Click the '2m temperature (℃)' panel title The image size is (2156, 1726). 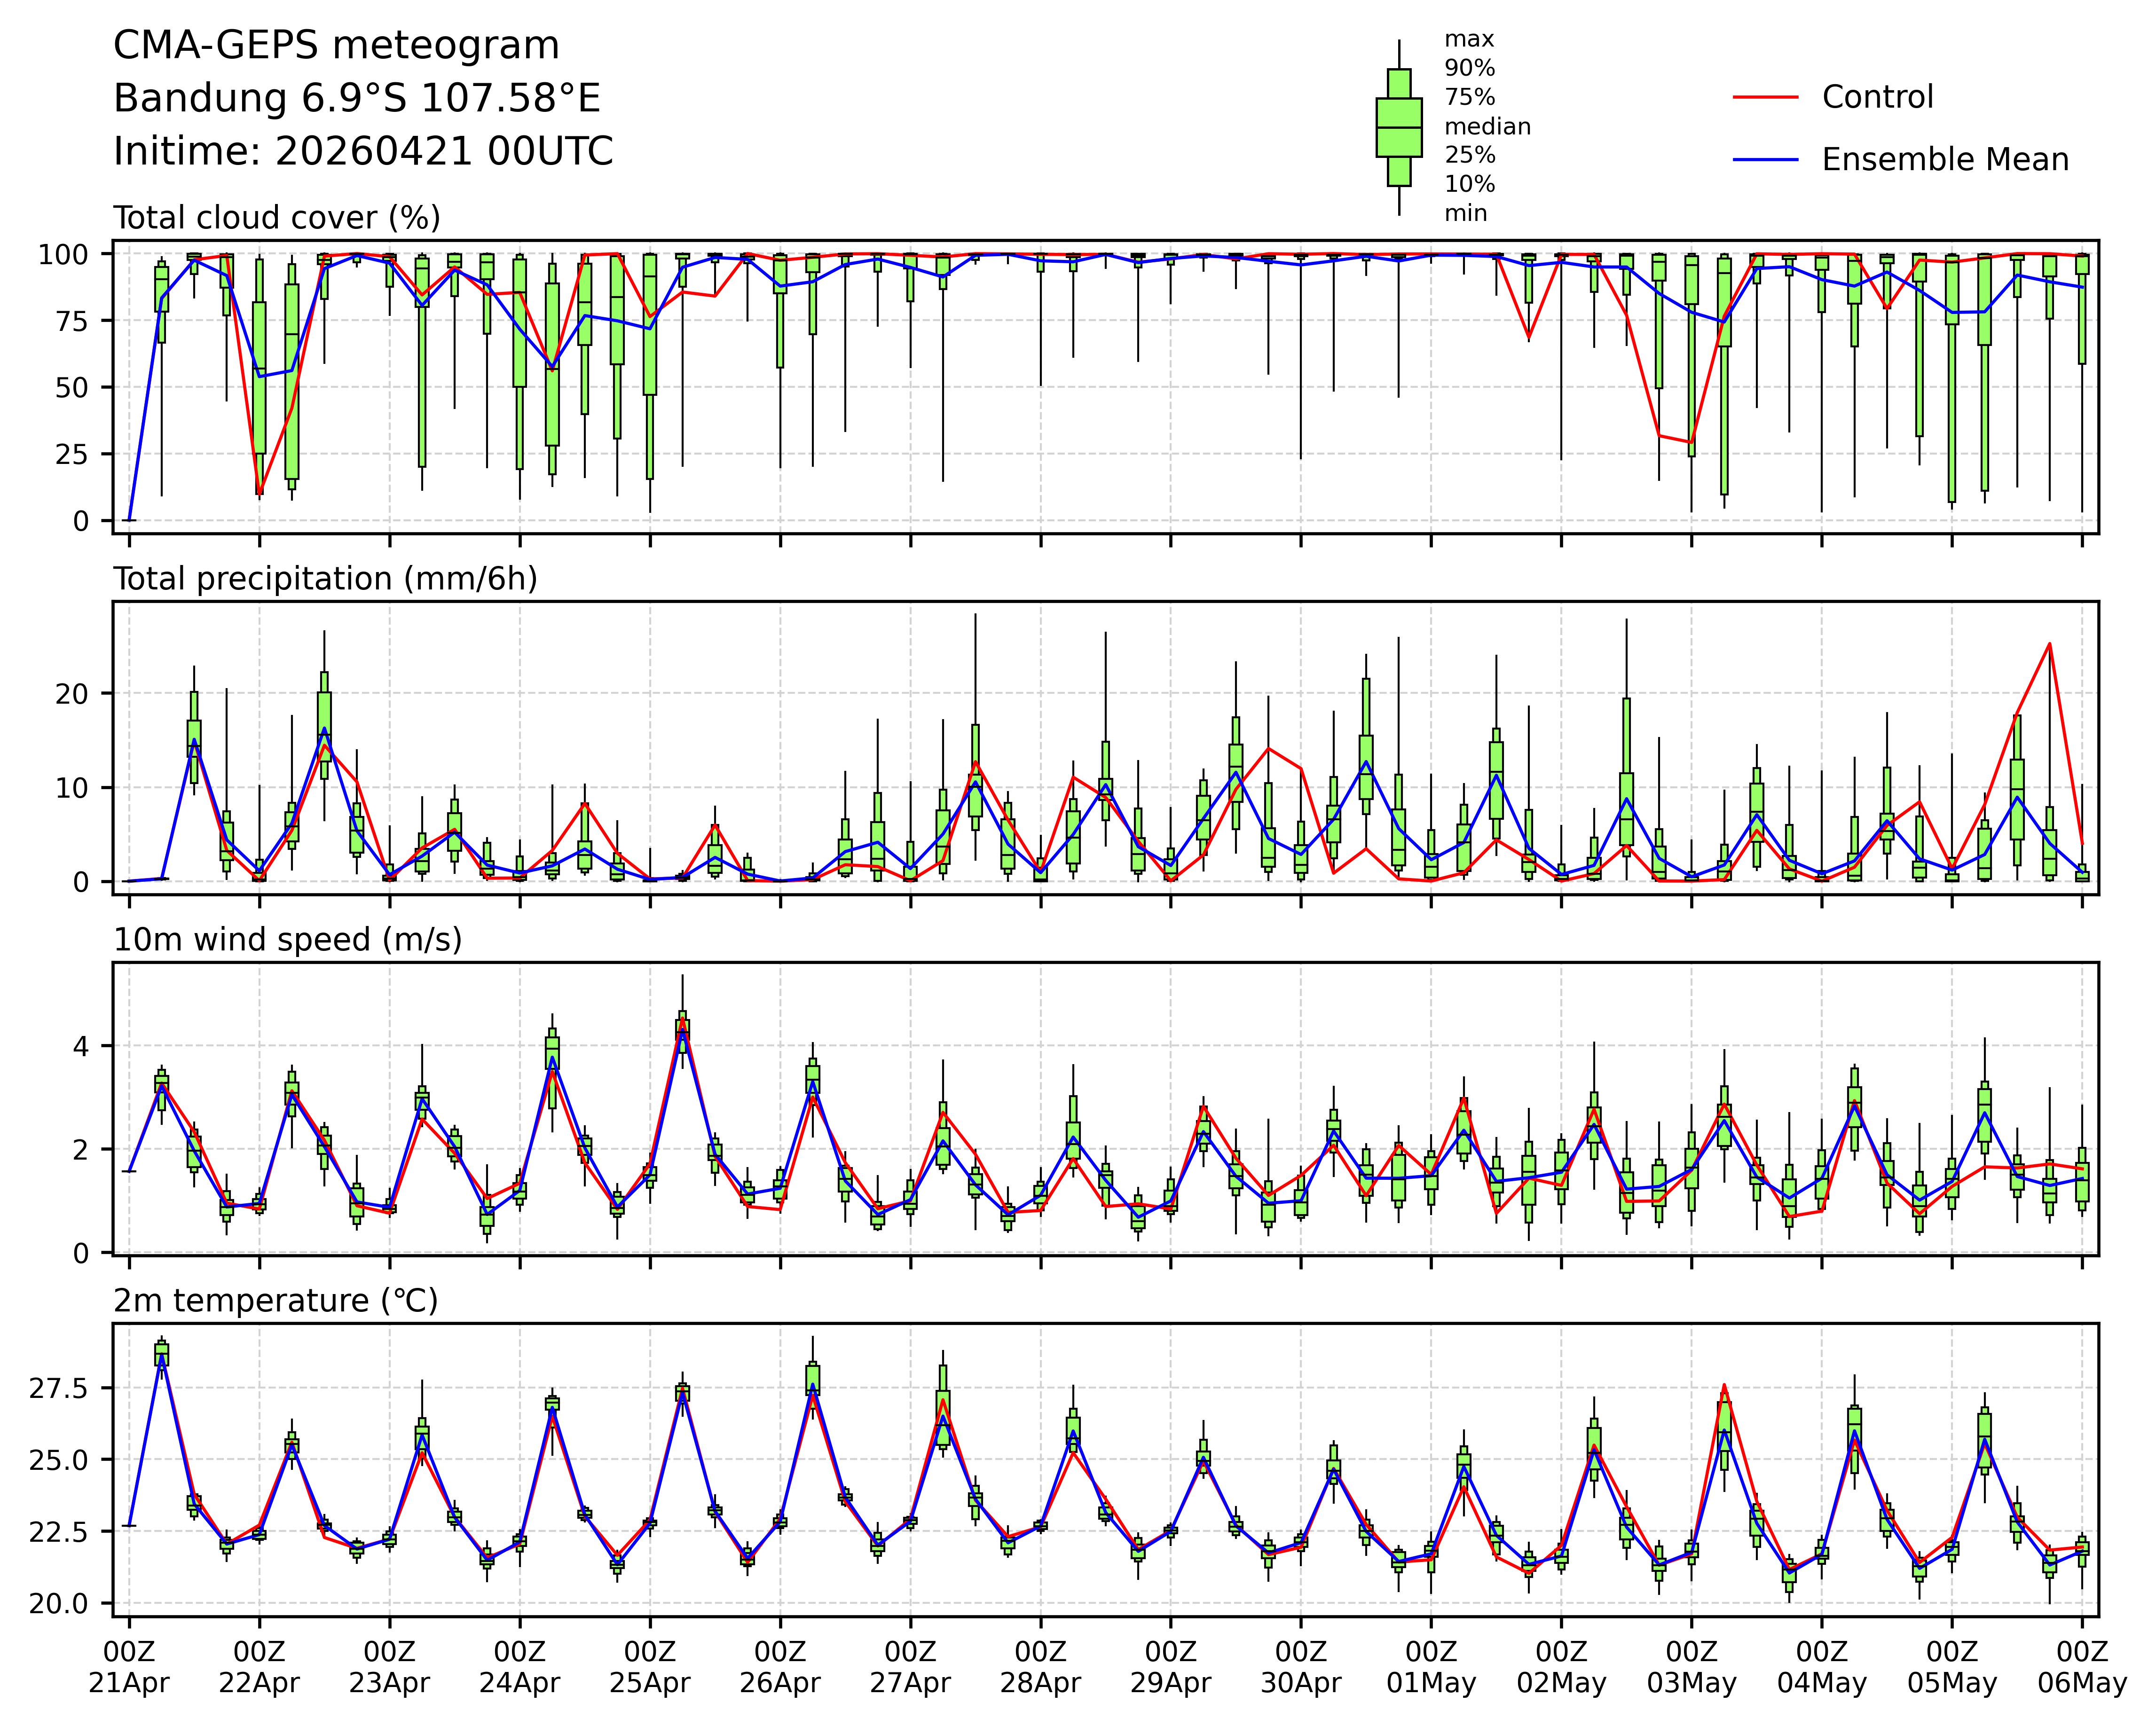tap(275, 1301)
